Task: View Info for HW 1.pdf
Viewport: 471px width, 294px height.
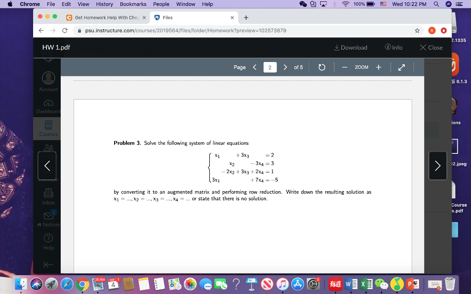Action: click(394, 47)
